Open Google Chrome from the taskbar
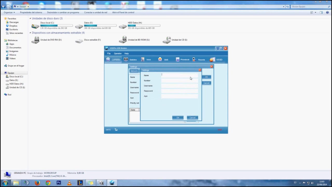This screenshot has width=332, height=187. pyautogui.click(x=48, y=183)
